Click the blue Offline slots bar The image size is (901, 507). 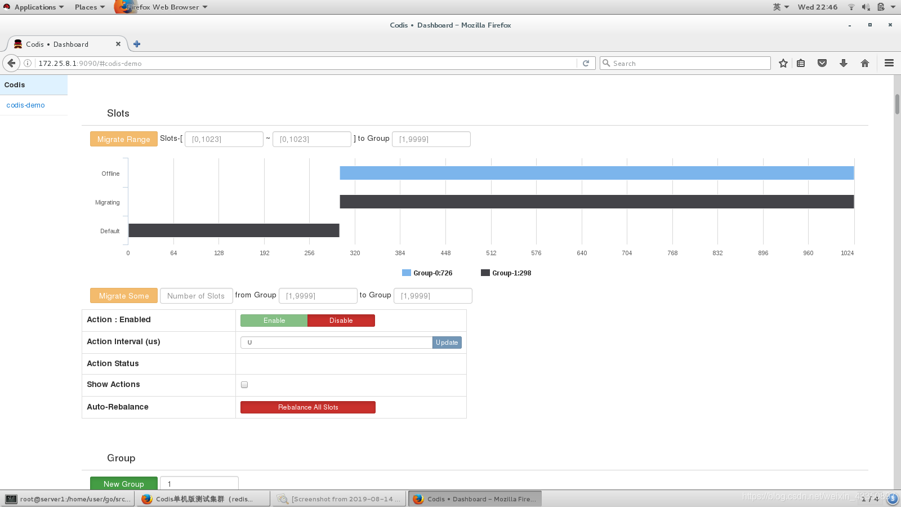597,173
